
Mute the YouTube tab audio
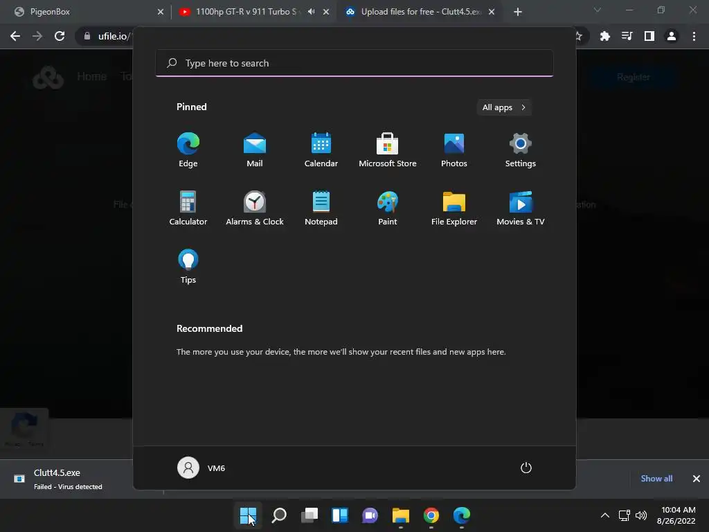(x=311, y=12)
